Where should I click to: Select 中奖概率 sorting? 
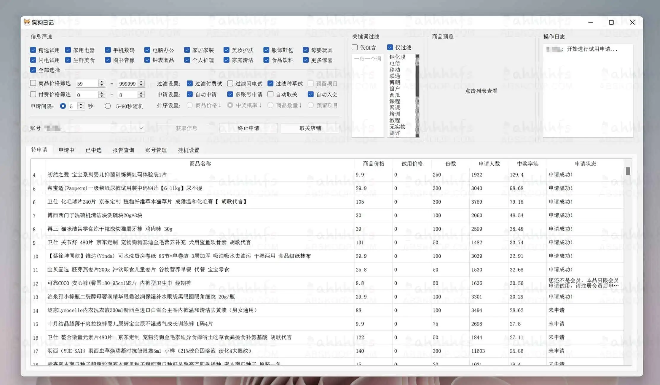pyautogui.click(x=230, y=105)
